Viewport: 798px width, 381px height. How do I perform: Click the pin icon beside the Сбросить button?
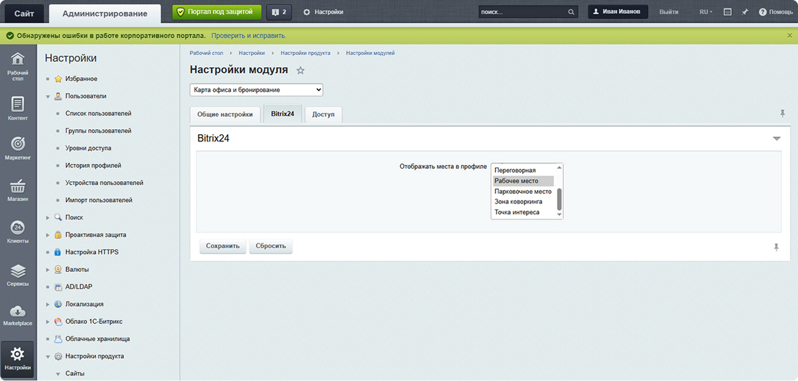pos(776,247)
